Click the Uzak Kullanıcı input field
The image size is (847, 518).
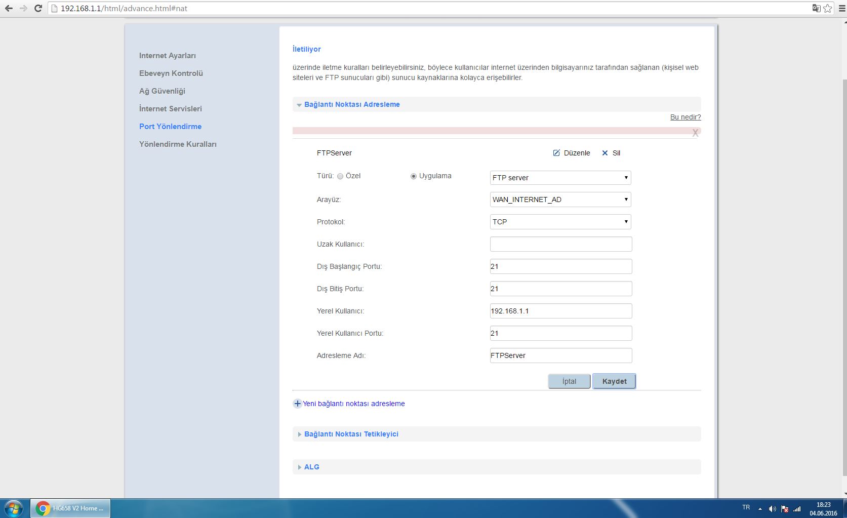click(560, 244)
